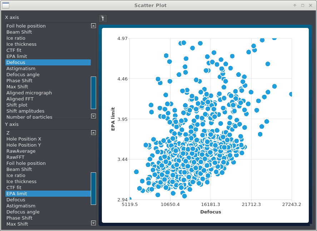Maximize the Scatter Plot window
The image size is (317, 231).
303,5
